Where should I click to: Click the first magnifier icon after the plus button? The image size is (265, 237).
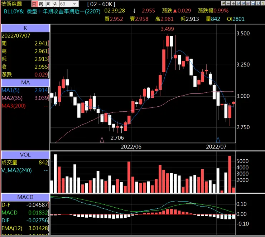click(x=238, y=3)
